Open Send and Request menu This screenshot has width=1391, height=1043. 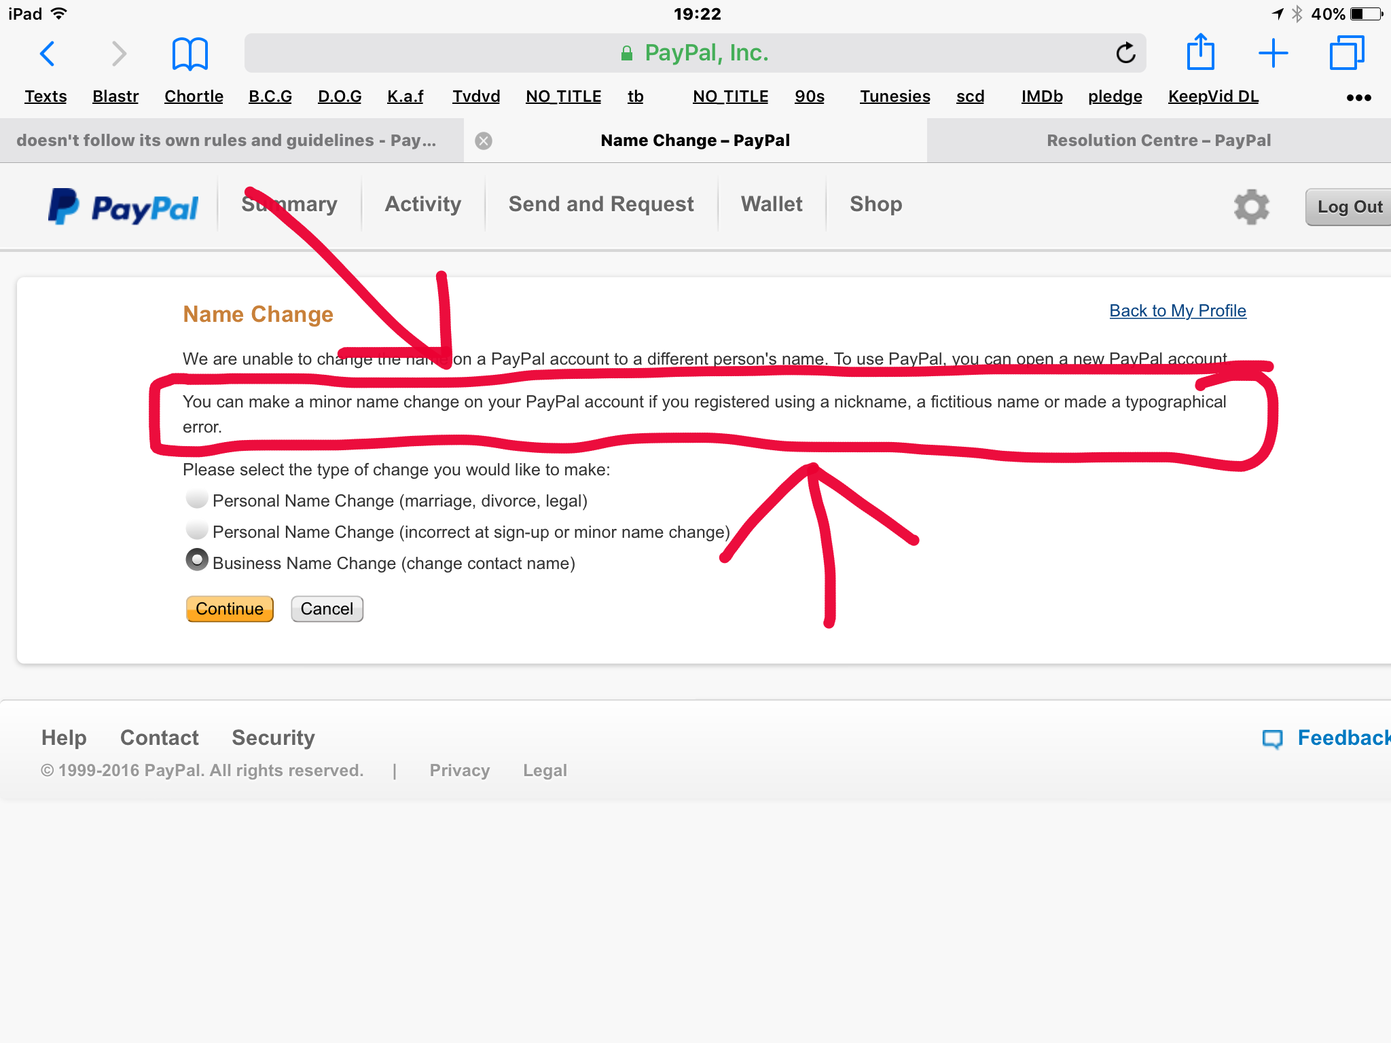(601, 204)
